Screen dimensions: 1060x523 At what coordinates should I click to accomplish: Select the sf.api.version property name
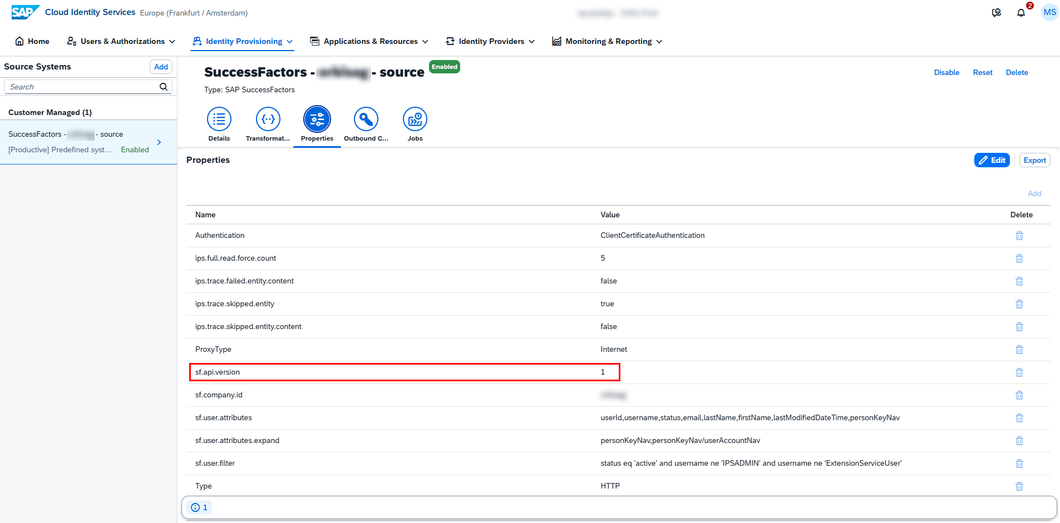(x=218, y=372)
